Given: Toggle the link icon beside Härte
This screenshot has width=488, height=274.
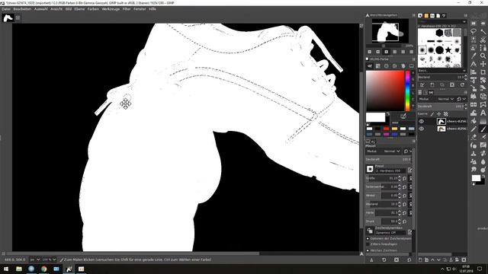Looking at the screenshot, I should coord(410,213).
